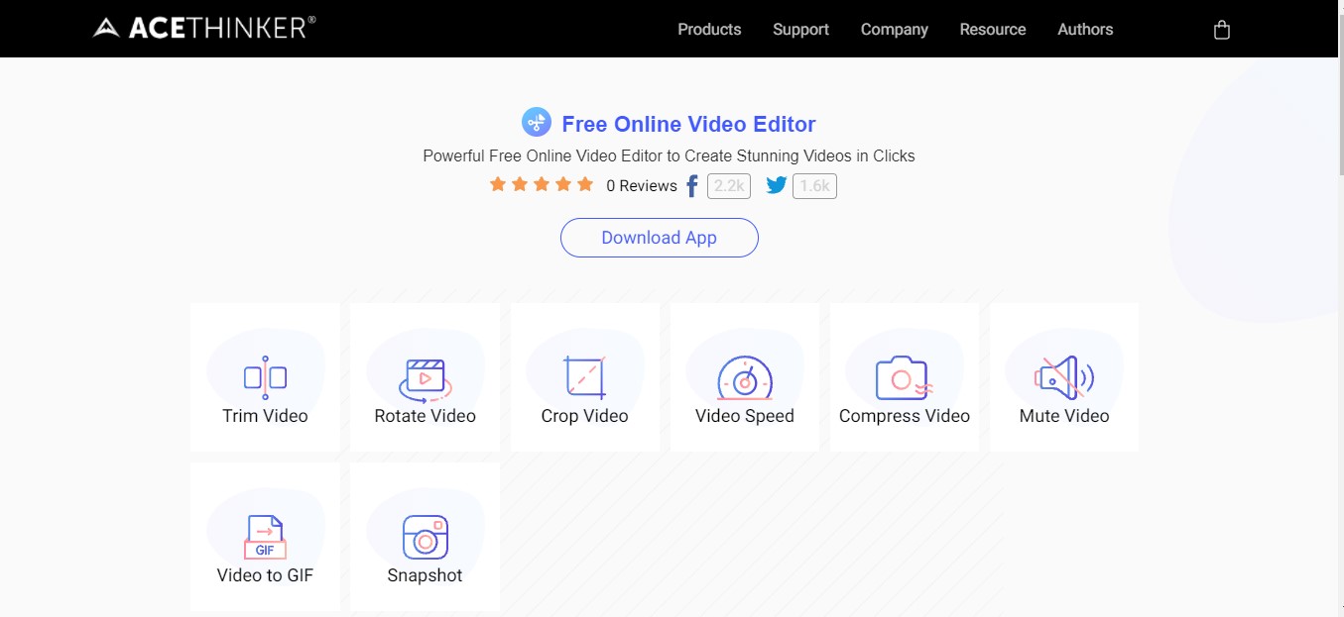Select the Trim Video tool
Screen dimensions: 1344x617
coord(264,377)
